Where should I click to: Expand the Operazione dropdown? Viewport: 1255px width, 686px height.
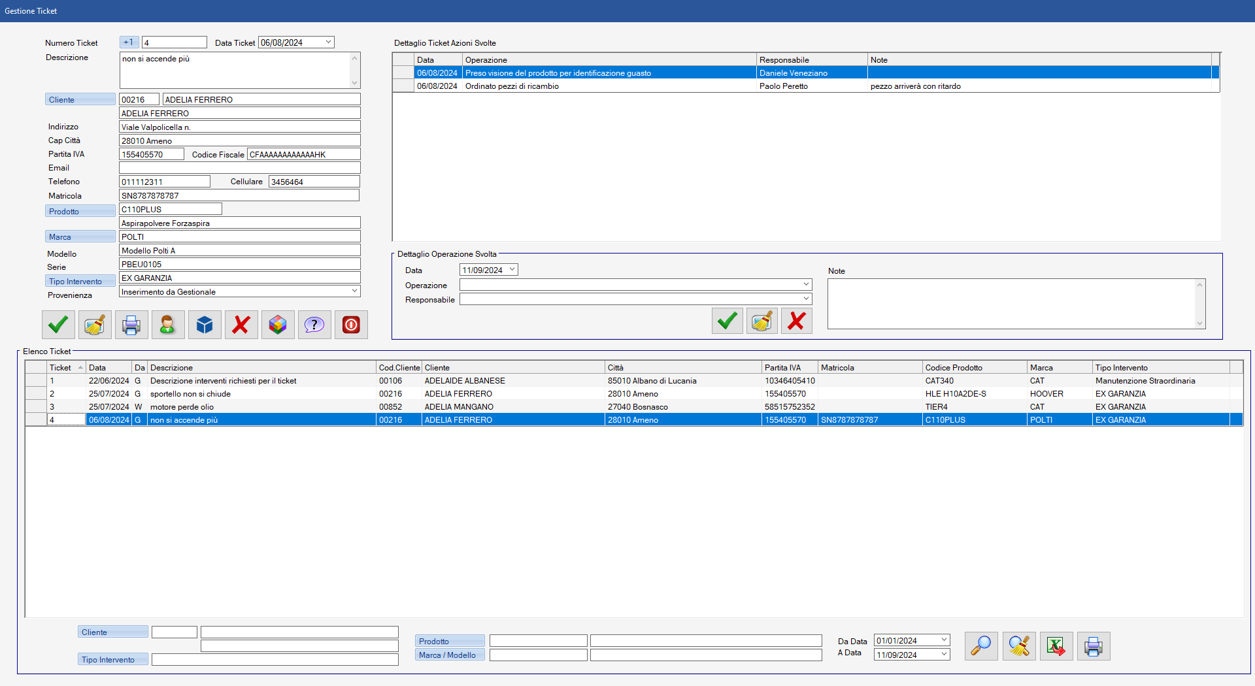(806, 285)
